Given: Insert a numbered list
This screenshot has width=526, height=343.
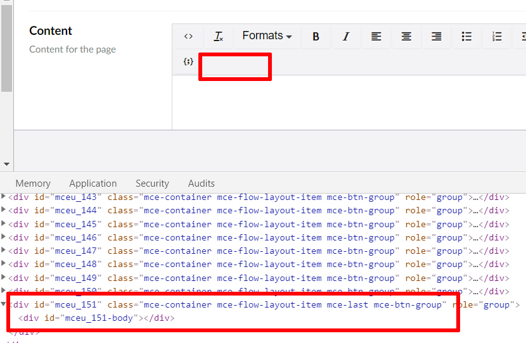Looking at the screenshot, I should click(497, 36).
